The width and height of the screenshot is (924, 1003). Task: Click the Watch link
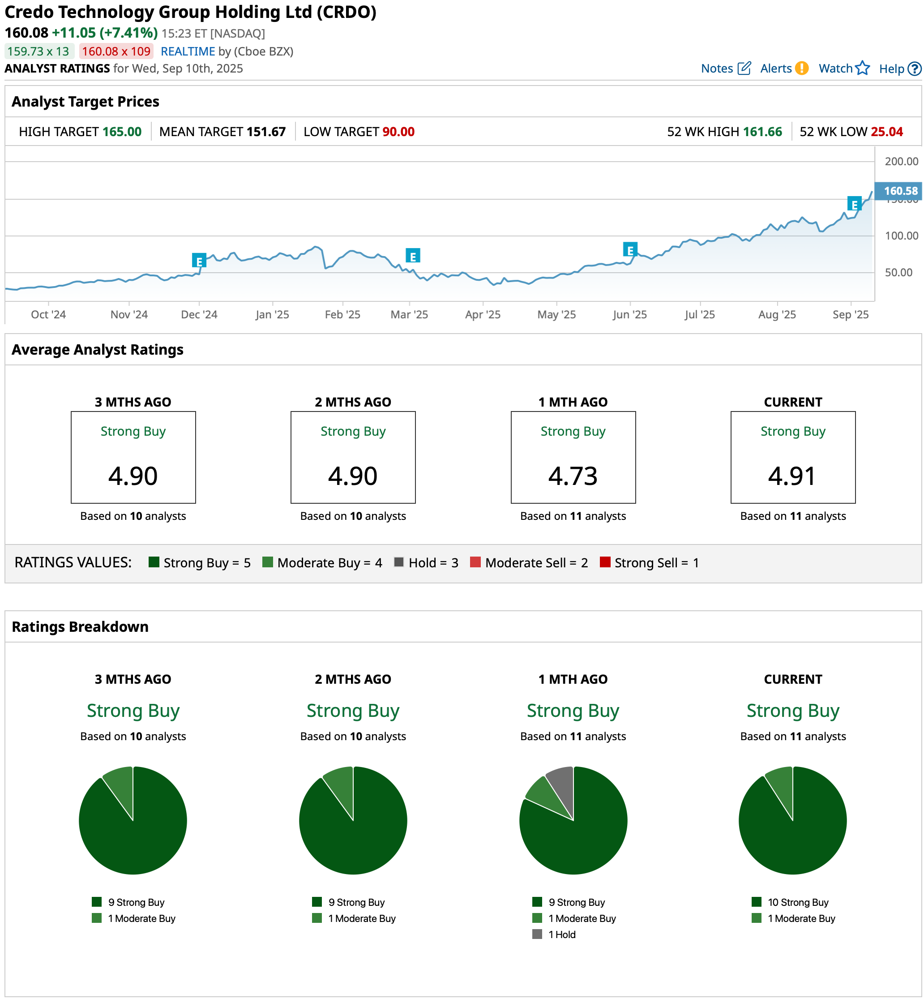tap(835, 69)
